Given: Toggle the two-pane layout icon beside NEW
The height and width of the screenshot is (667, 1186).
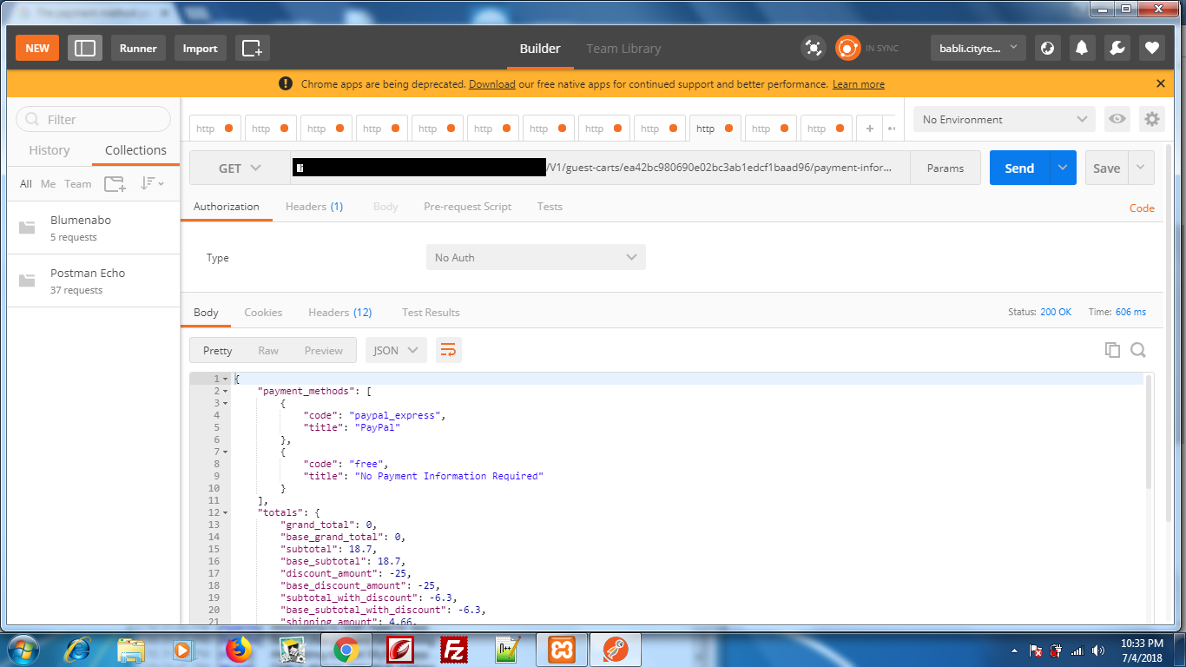Looking at the screenshot, I should [84, 48].
